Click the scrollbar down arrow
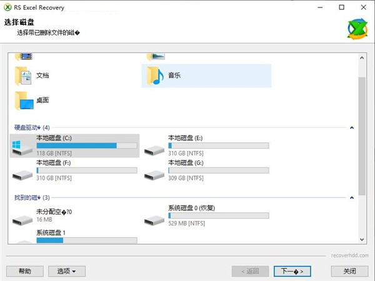This screenshot has height=281, width=375. (362, 239)
